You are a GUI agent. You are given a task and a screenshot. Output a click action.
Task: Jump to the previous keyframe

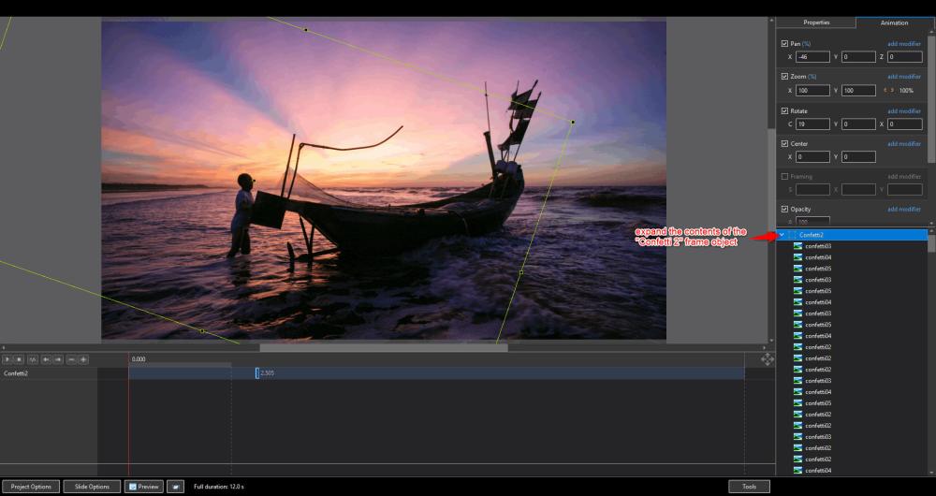pos(46,359)
